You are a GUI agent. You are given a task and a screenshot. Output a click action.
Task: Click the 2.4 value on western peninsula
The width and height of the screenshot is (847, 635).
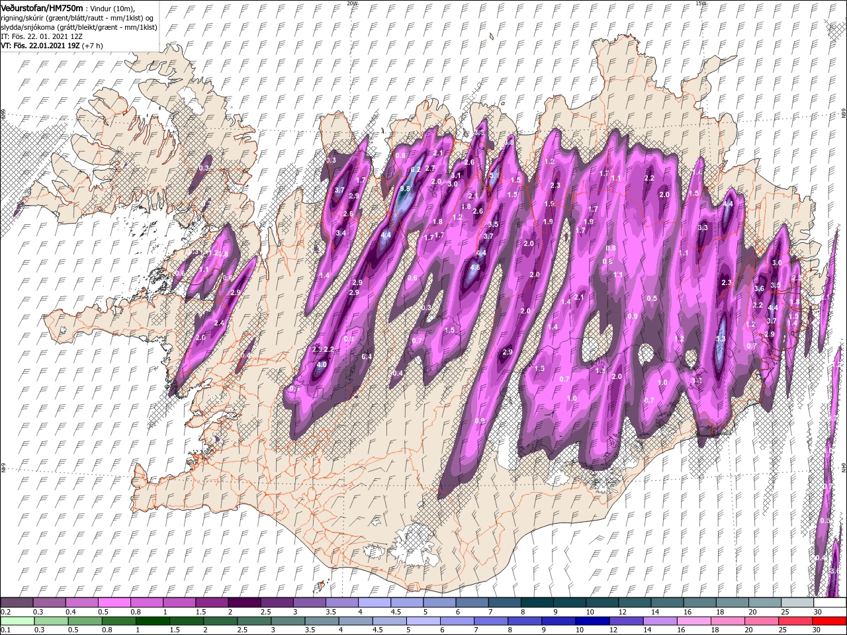click(x=219, y=323)
